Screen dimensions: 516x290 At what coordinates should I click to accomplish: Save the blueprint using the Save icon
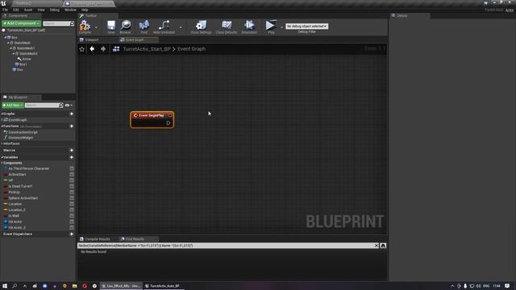pos(111,26)
